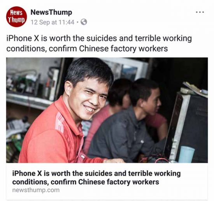Open the post timestamp 12 Sep at 11:44

(x=53, y=22)
